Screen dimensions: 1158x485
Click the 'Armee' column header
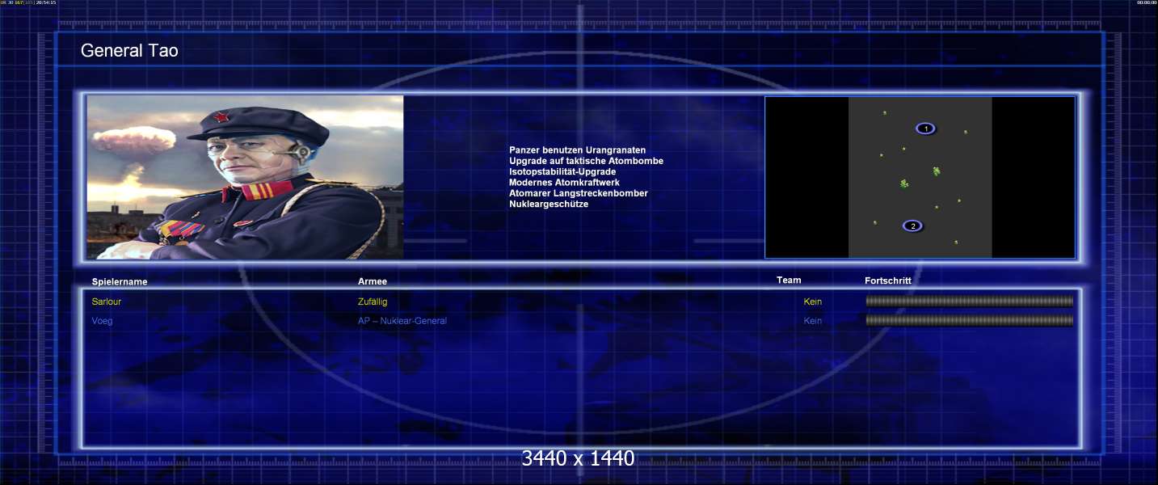[x=373, y=281]
